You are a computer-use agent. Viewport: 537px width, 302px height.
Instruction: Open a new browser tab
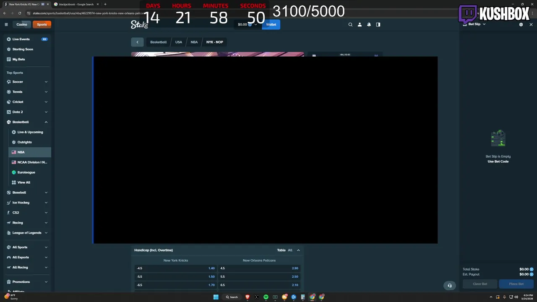pos(105,4)
